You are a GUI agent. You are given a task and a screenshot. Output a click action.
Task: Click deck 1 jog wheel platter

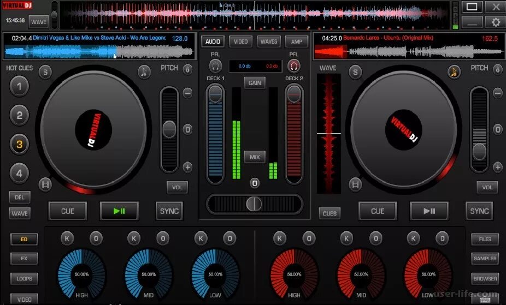point(93,130)
